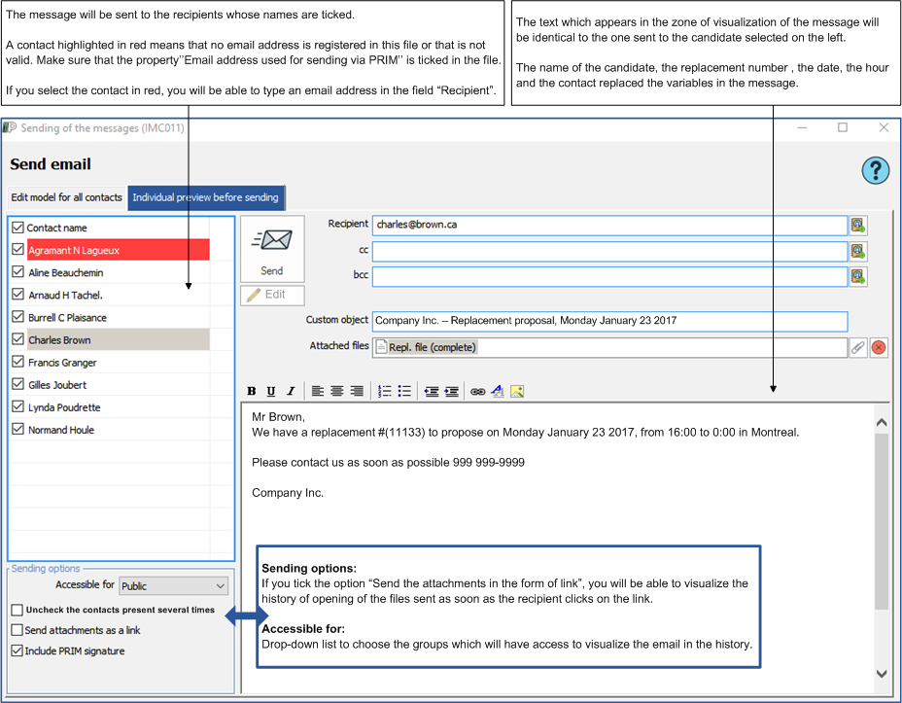This screenshot has width=902, height=703.
Task: Click the Repl. file (complete) attachment
Action: click(x=427, y=347)
